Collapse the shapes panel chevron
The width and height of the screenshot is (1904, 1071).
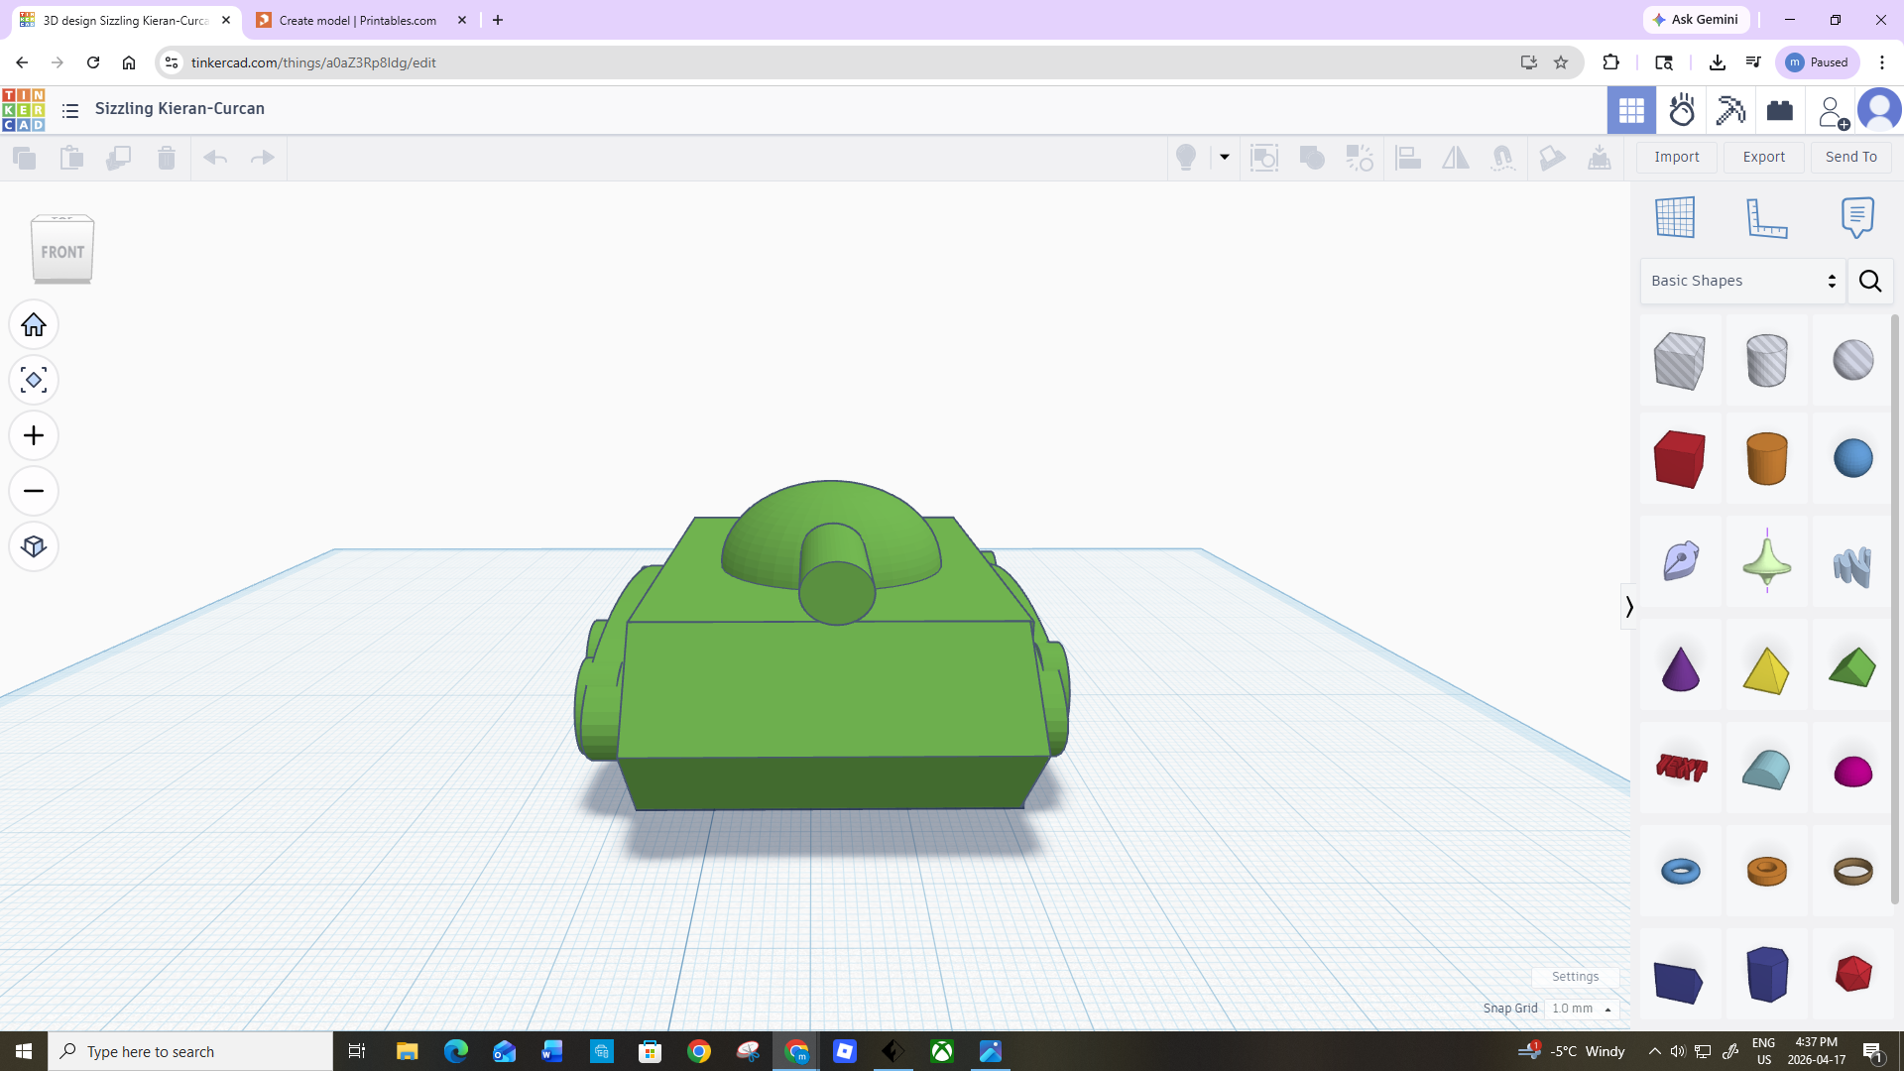1628,606
